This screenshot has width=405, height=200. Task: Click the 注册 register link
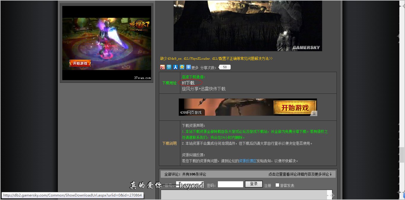pyautogui.click(x=267, y=185)
